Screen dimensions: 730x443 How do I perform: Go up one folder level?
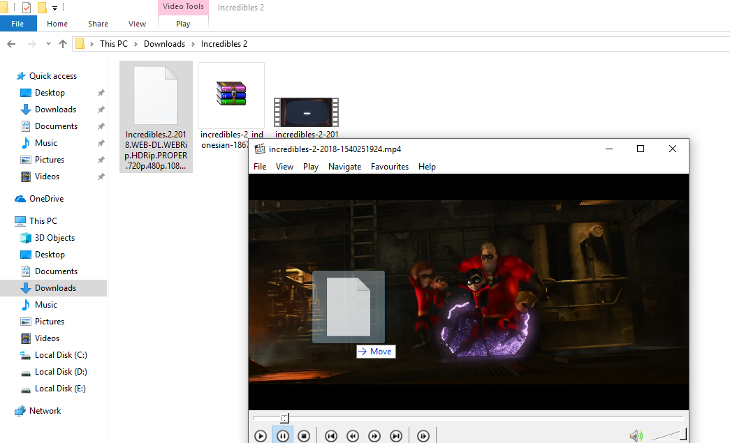63,44
